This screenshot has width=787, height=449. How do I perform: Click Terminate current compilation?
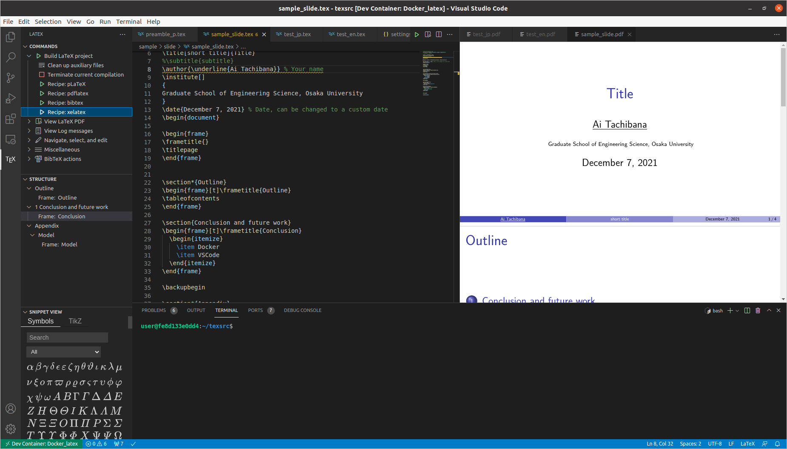(x=77, y=74)
